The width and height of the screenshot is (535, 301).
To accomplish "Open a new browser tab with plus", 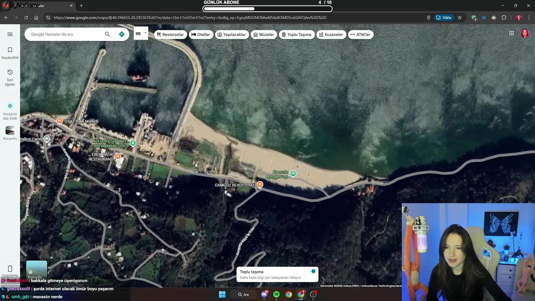I will tap(81, 5).
